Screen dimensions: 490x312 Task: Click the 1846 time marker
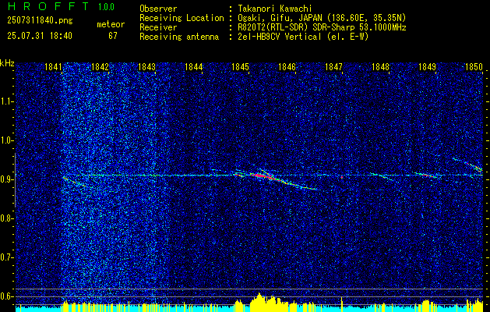[x=287, y=66]
